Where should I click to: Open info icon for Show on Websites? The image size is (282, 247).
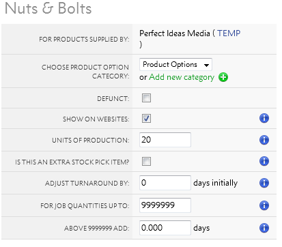(264, 118)
